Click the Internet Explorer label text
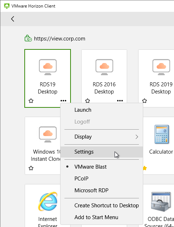 click(x=48, y=222)
